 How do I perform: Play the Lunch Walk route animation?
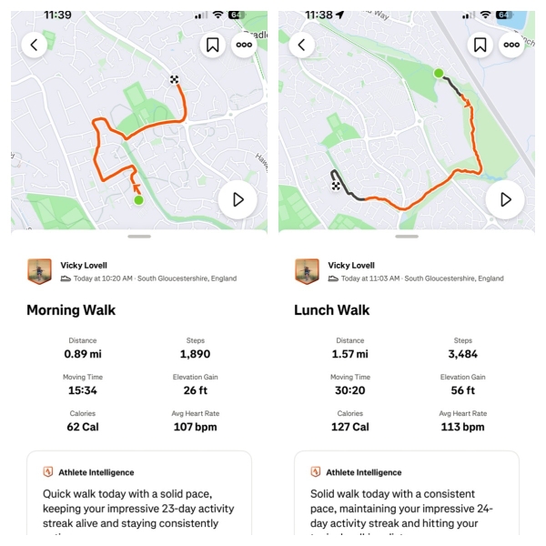[x=505, y=199]
